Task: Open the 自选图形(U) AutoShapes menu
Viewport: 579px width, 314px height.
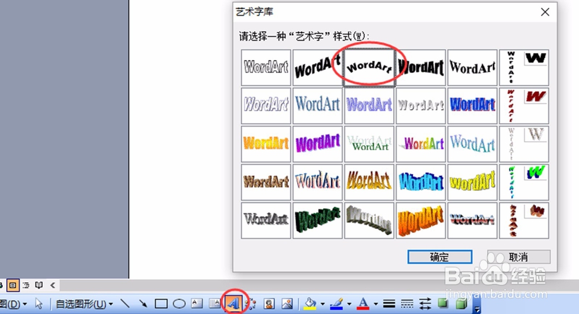Action: click(84, 304)
